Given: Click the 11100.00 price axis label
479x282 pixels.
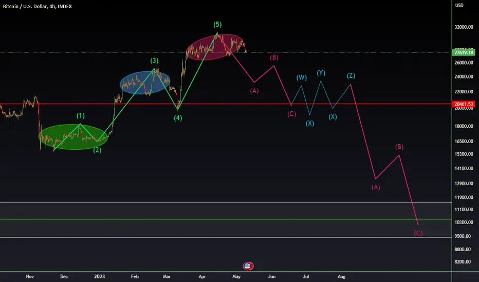Looking at the screenshot, I should point(464,210).
